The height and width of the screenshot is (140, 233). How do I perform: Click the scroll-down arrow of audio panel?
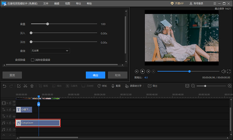(x=126, y=62)
